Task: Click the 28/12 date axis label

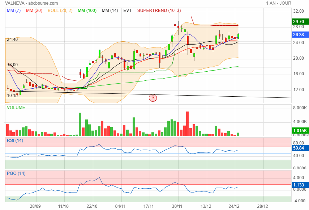Action: click(262, 206)
